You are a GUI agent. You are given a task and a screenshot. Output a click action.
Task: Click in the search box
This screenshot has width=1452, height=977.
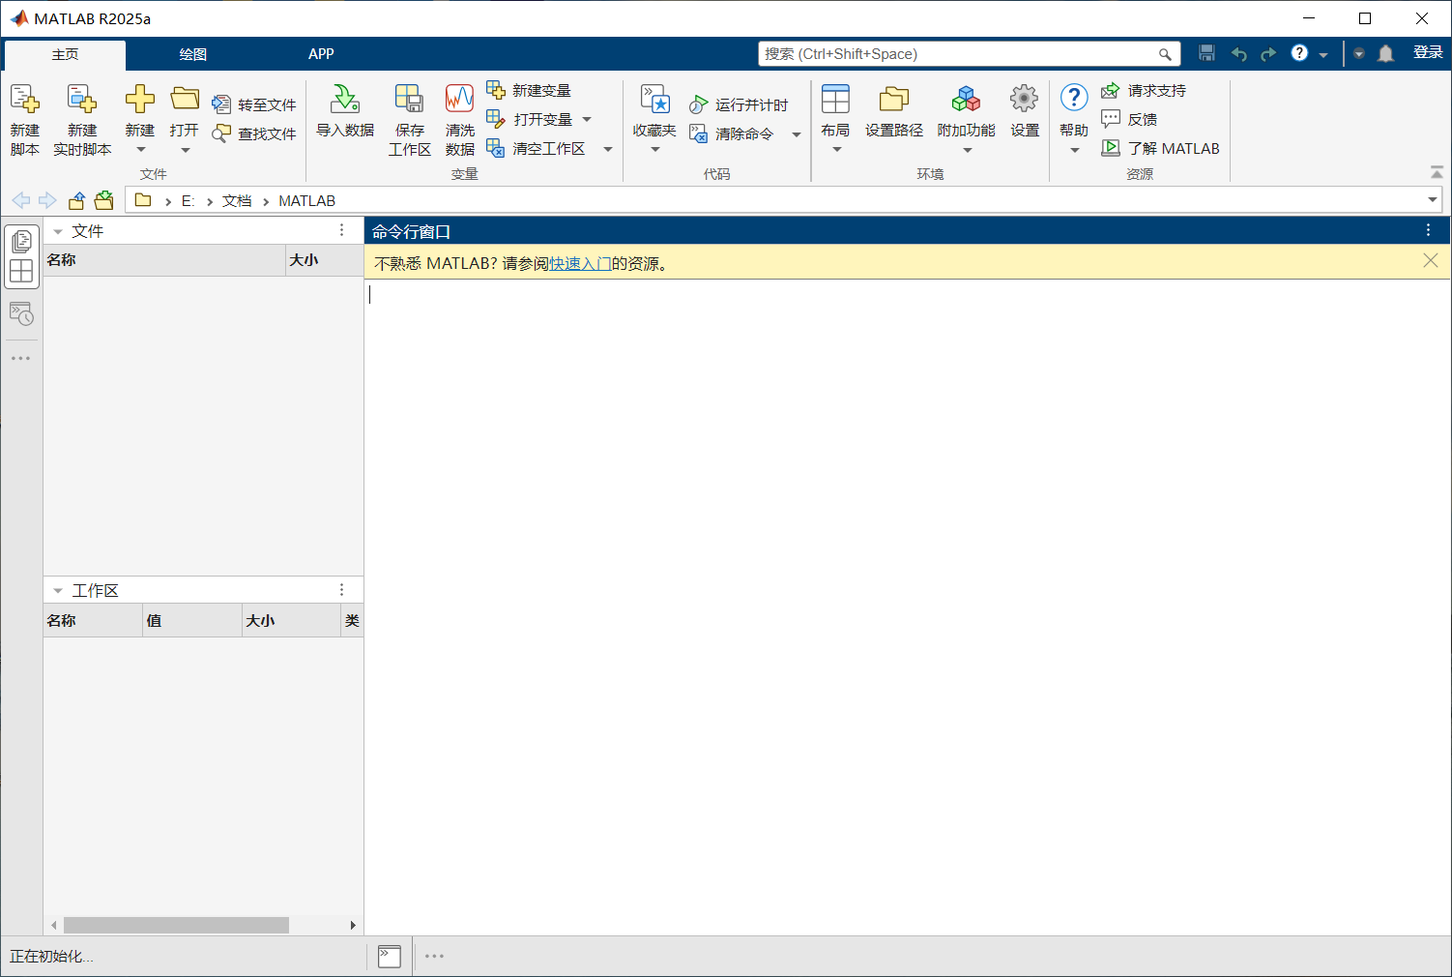coord(970,54)
